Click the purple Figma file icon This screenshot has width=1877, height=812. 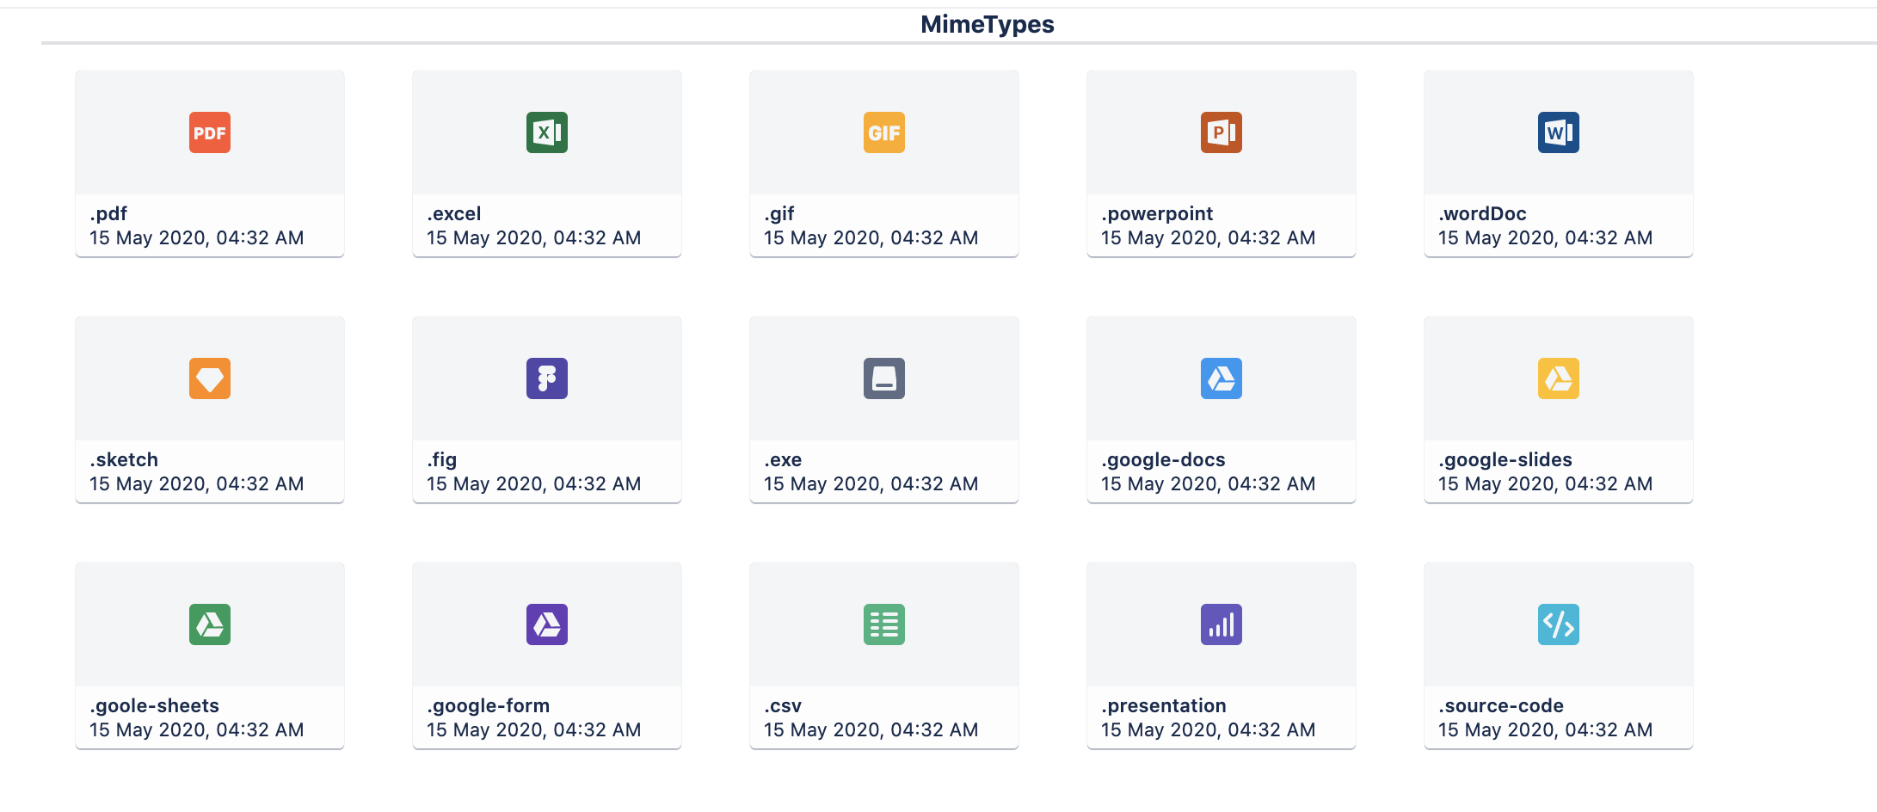click(x=547, y=378)
